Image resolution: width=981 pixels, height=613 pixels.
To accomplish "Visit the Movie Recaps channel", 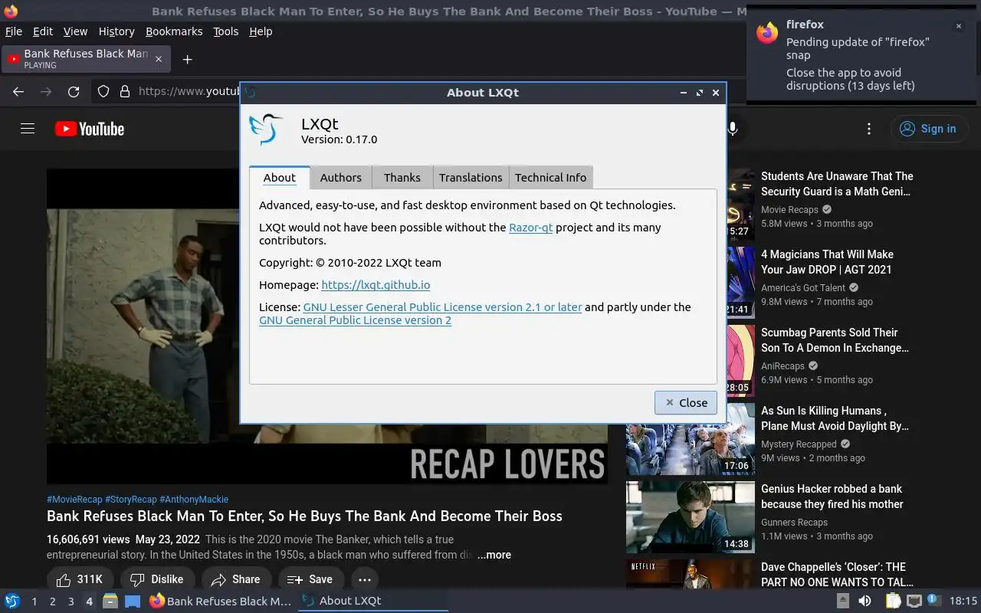I will (789, 209).
